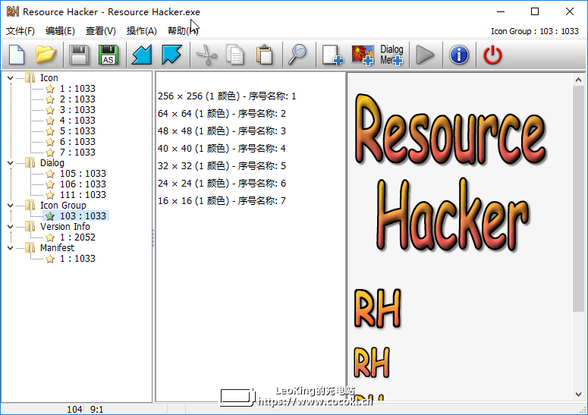Viewport: 588px width, 415px height.
Task: Select Icon resource 6 : 1033
Action: pos(77,142)
